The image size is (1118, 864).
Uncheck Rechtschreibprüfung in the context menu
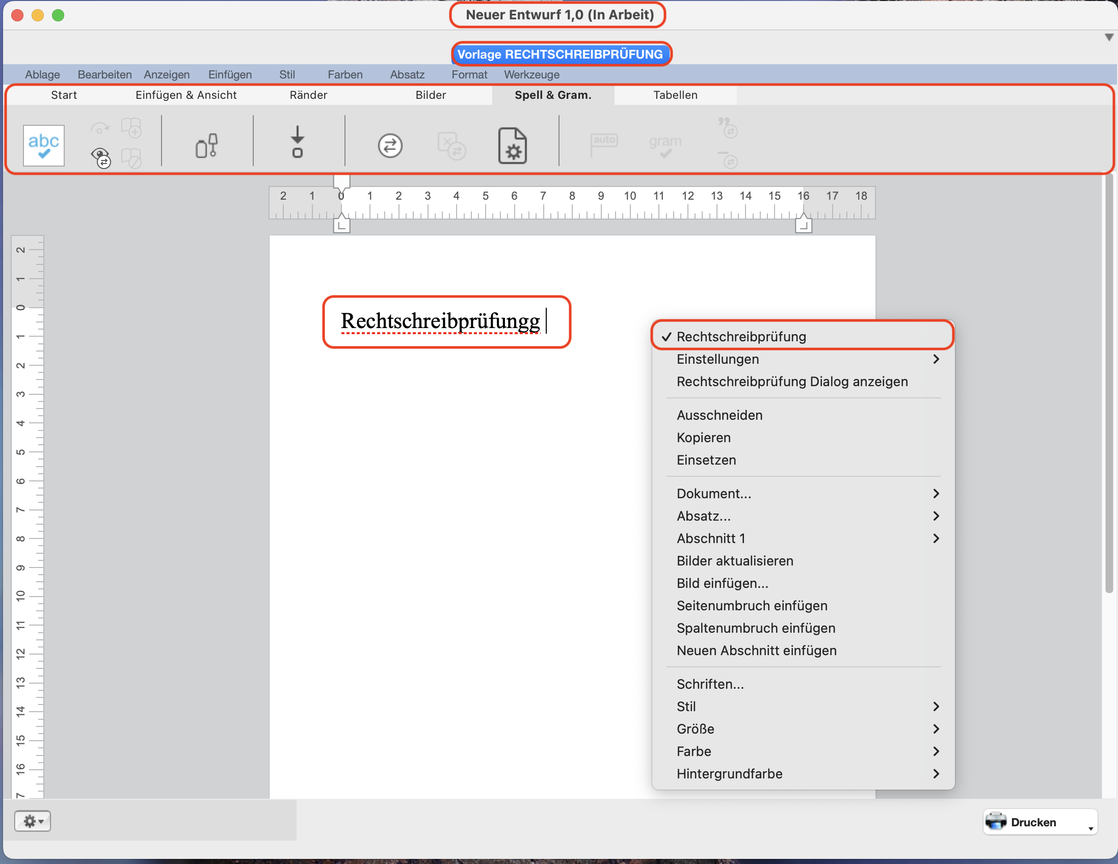pyautogui.click(x=803, y=336)
